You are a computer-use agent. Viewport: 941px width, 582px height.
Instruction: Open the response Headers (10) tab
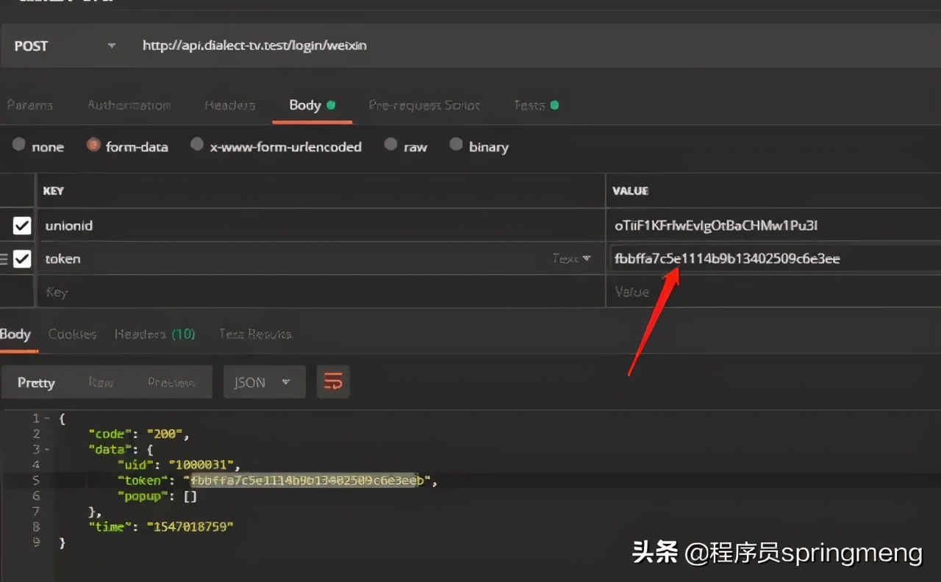pos(154,334)
